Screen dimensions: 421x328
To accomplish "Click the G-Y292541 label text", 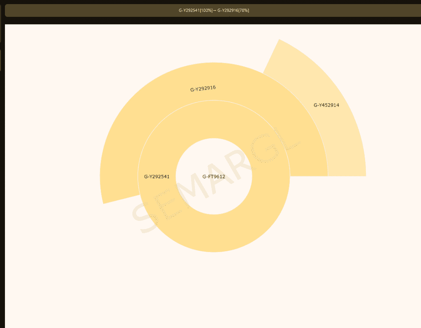I will coord(157,176).
